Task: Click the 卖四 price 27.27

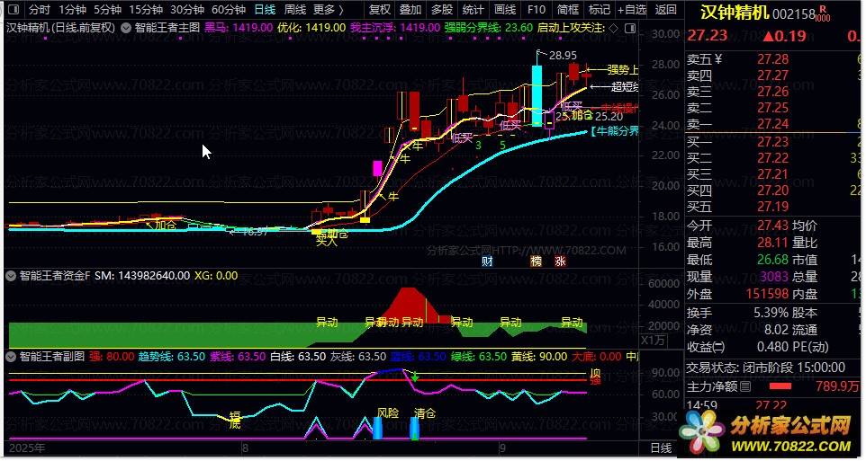Action: coord(772,75)
